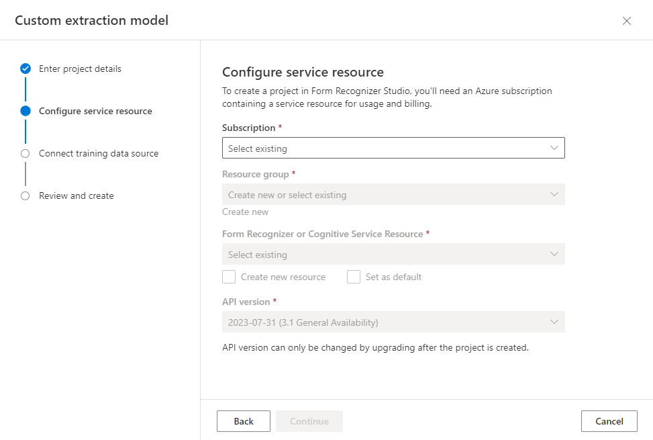The image size is (653, 440).
Task: Click the Form Recognizer or Cognitive Service Resource label
Action: click(x=322, y=234)
